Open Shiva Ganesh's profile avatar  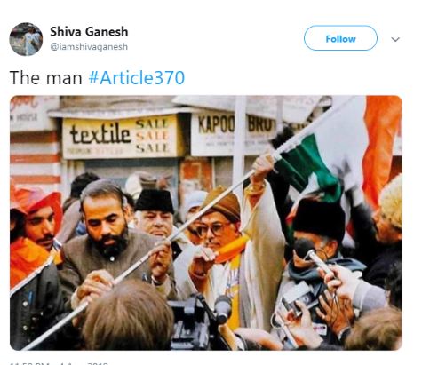[26, 39]
